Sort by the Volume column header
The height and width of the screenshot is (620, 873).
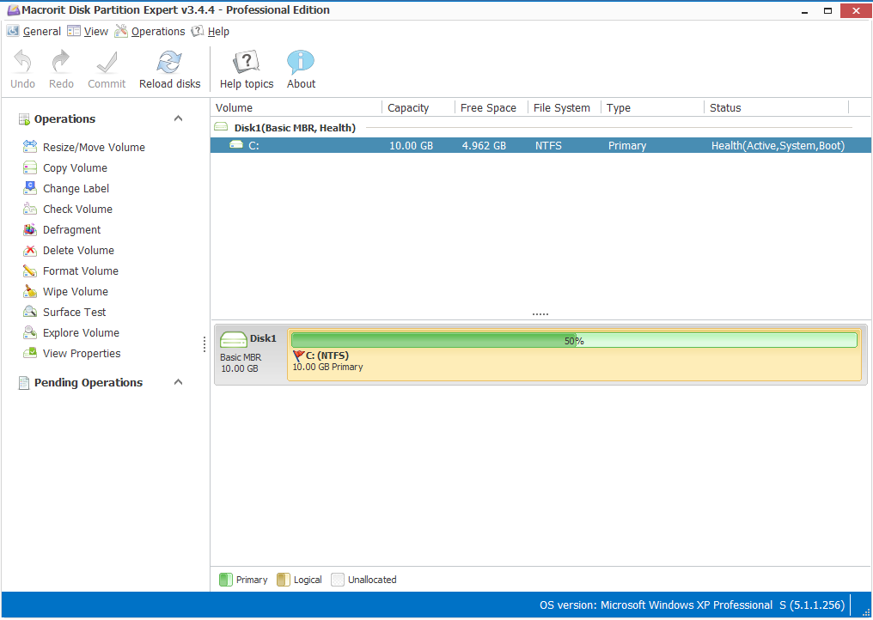(x=296, y=107)
